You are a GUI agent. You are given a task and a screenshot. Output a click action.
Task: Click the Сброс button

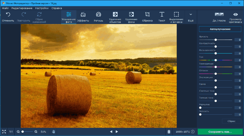[x=231, y=121]
